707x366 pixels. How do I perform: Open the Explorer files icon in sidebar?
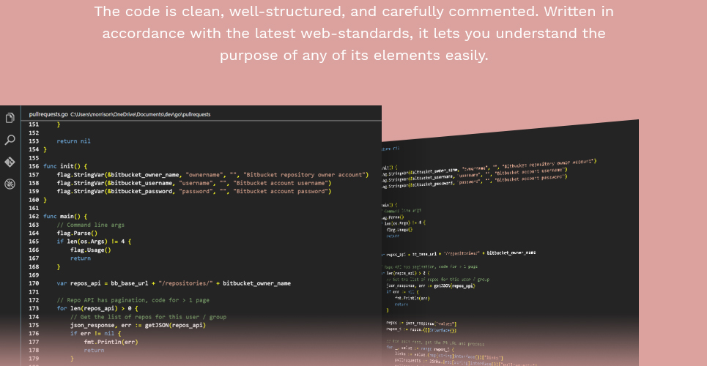[x=10, y=118]
